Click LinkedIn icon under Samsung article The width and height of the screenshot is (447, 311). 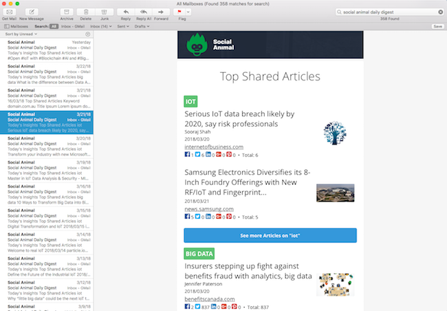(x=208, y=216)
